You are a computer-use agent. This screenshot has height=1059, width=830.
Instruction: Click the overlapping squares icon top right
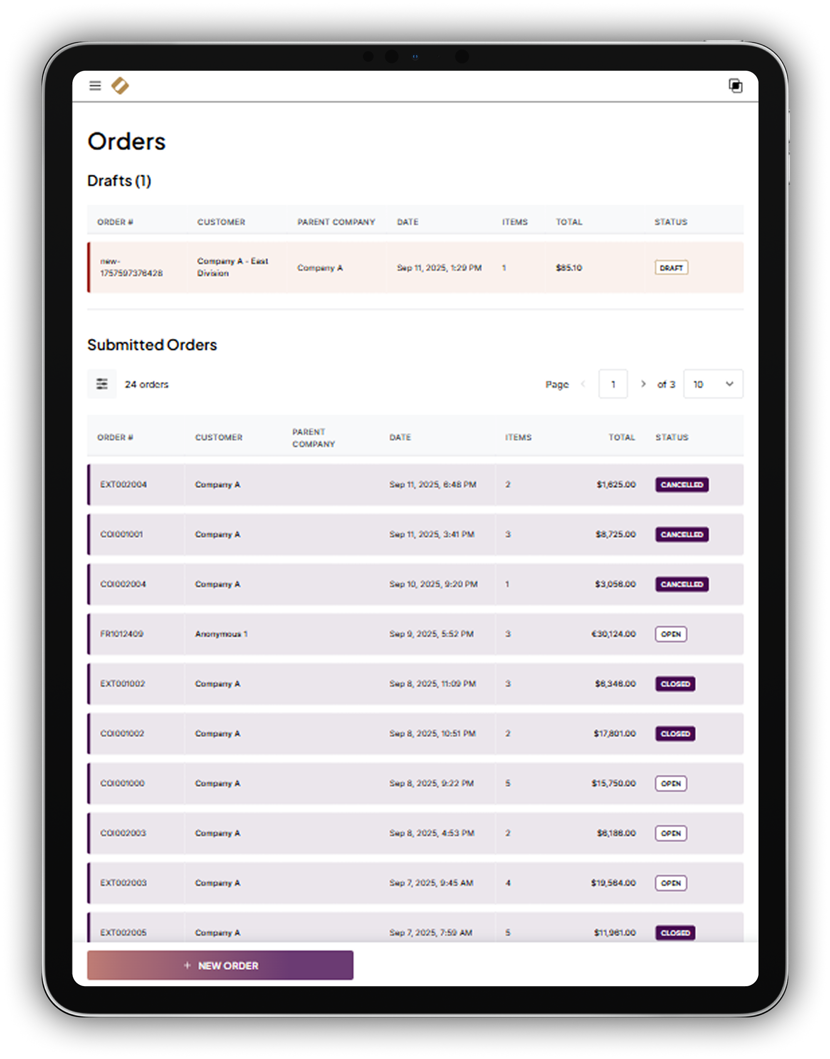pyautogui.click(x=735, y=86)
